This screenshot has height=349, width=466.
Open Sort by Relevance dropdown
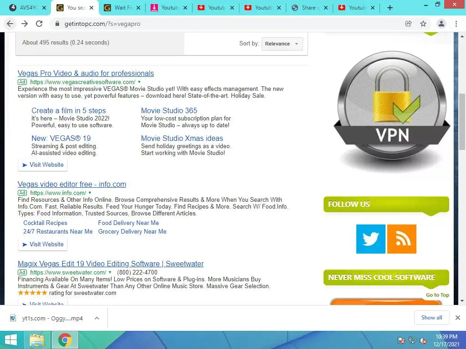pos(282,44)
